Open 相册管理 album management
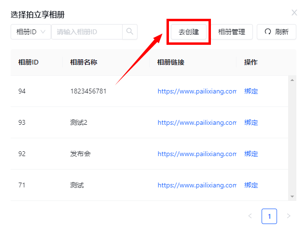 232,32
